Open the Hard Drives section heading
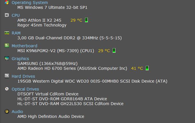The height and width of the screenshot is (123, 195). point(23,76)
